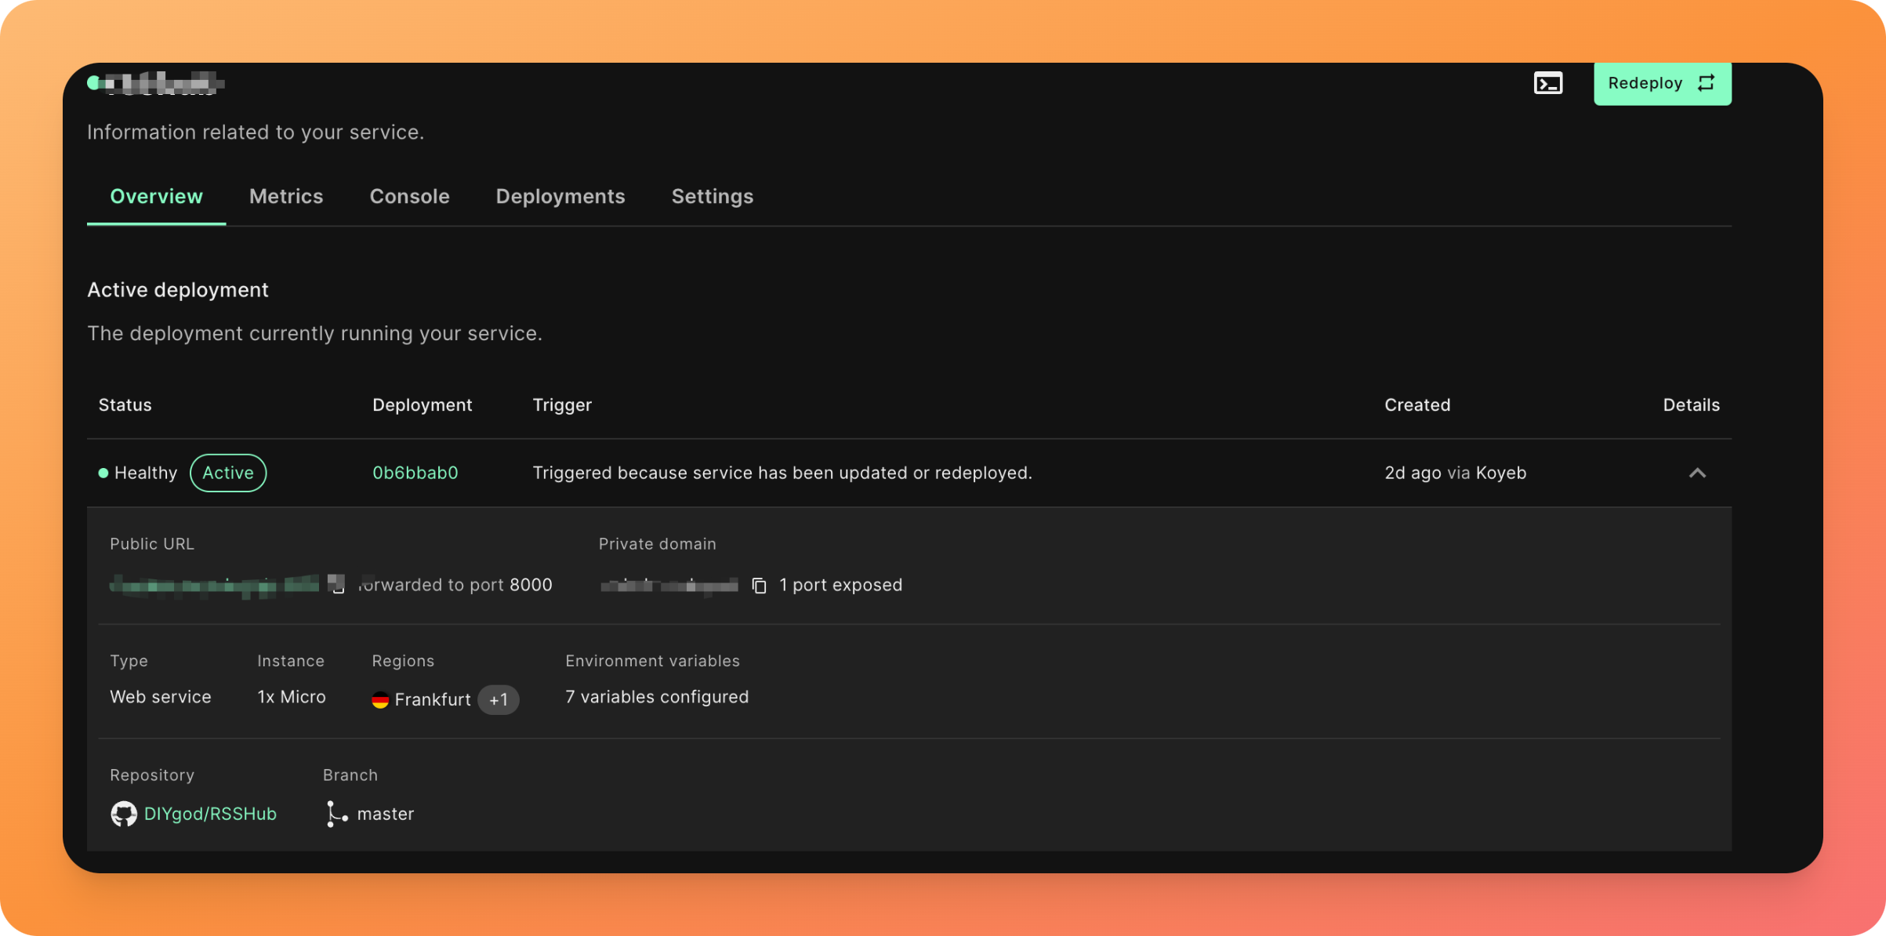Image resolution: width=1886 pixels, height=936 pixels.
Task: Open the blurred public URL link
Action: (x=216, y=586)
